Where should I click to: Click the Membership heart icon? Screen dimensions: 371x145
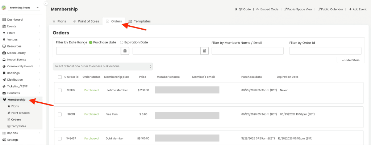[x=4, y=100]
